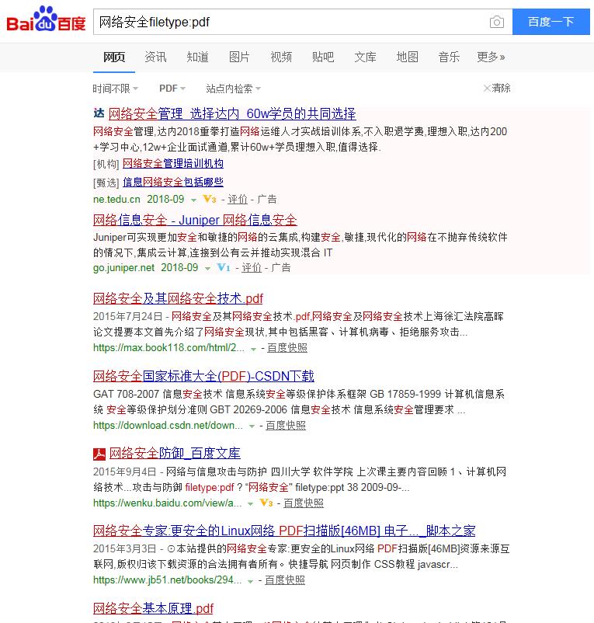Open 网络安全国家标准大全(PDF)-CSDN下载 result
The height and width of the screenshot is (623, 594).
(203, 376)
